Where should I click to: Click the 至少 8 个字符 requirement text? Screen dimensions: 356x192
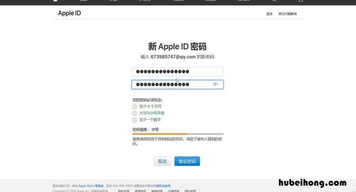tap(150, 106)
